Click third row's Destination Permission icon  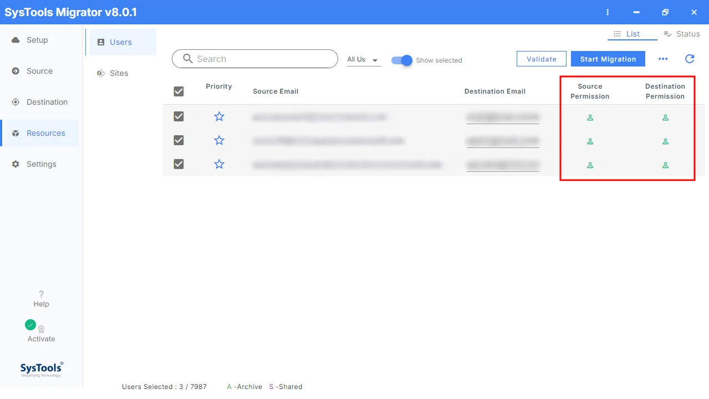click(665, 165)
